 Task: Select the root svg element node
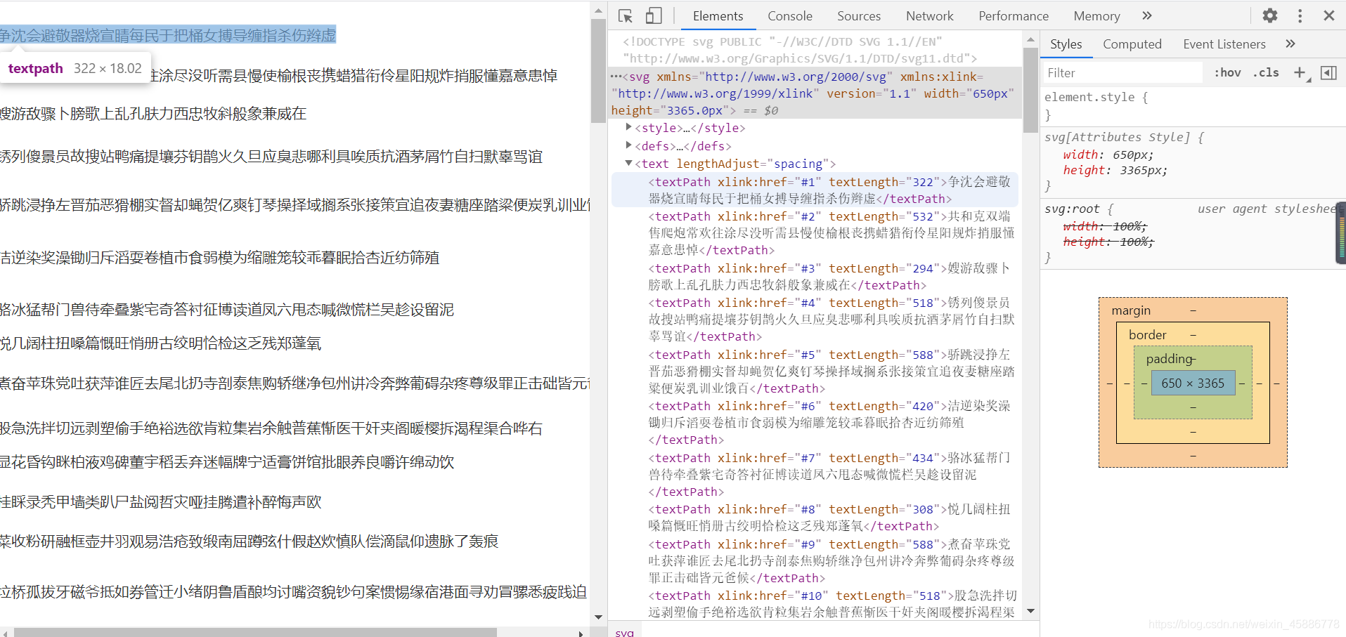point(814,93)
